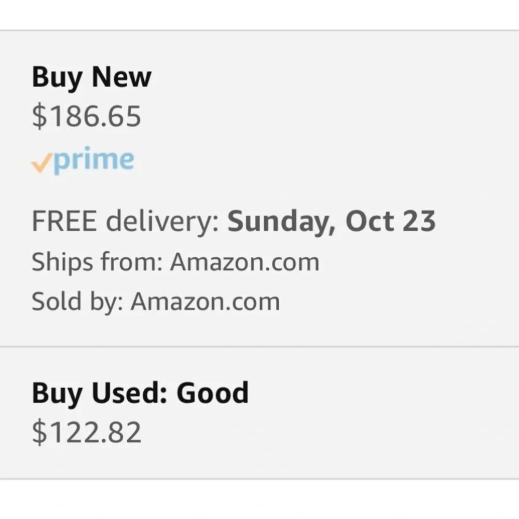Viewport: 519px width, 519px height.
Task: Click 'Oct 23' in the delivery date
Action: [x=390, y=221]
